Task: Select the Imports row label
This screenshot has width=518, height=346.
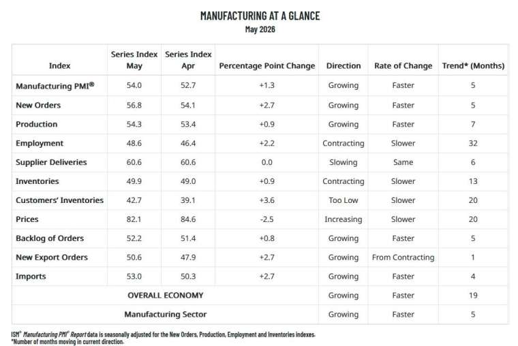Action: pyautogui.click(x=31, y=277)
